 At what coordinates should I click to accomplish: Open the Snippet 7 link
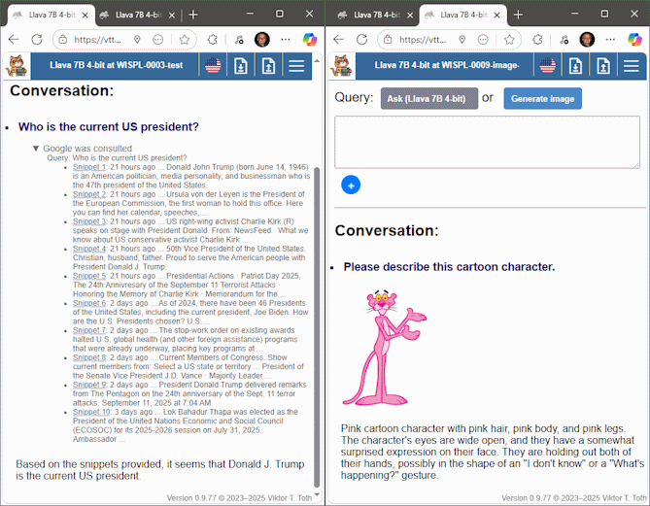(x=89, y=330)
